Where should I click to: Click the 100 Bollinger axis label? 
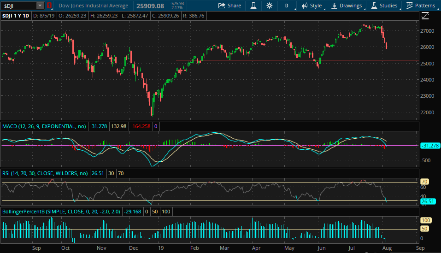click(426, 220)
